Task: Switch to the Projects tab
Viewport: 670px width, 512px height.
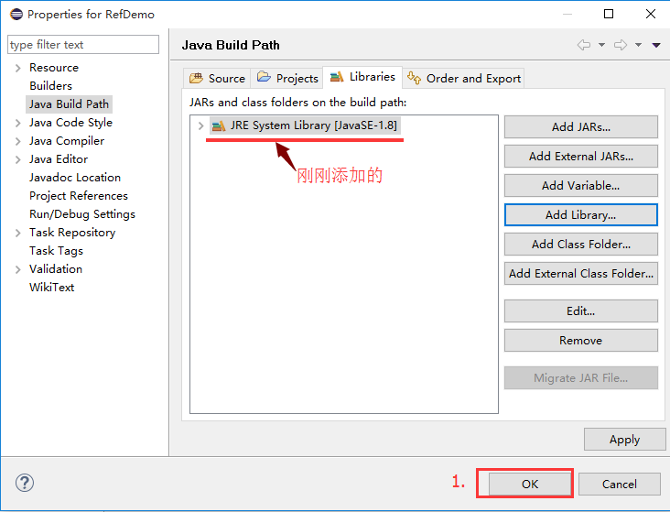Action: [x=287, y=78]
